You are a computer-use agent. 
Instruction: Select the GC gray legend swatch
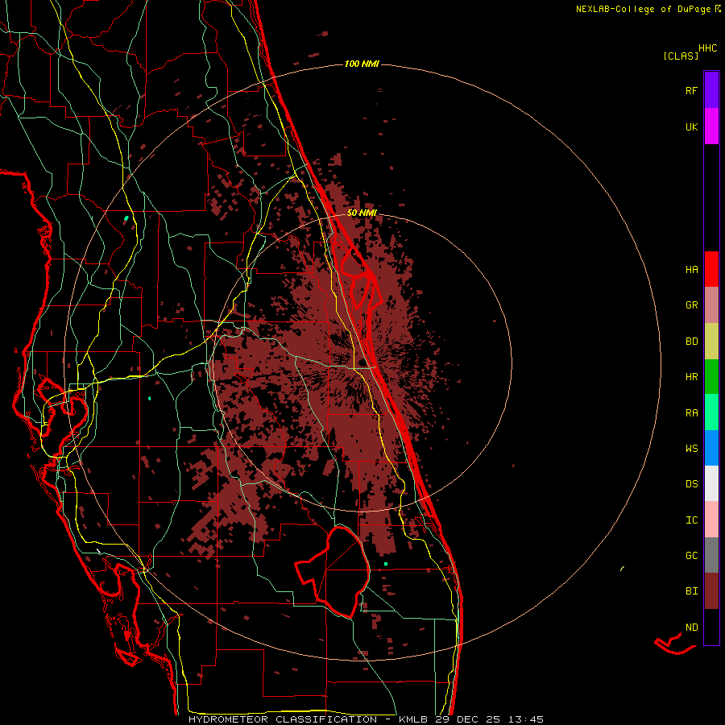click(x=711, y=555)
